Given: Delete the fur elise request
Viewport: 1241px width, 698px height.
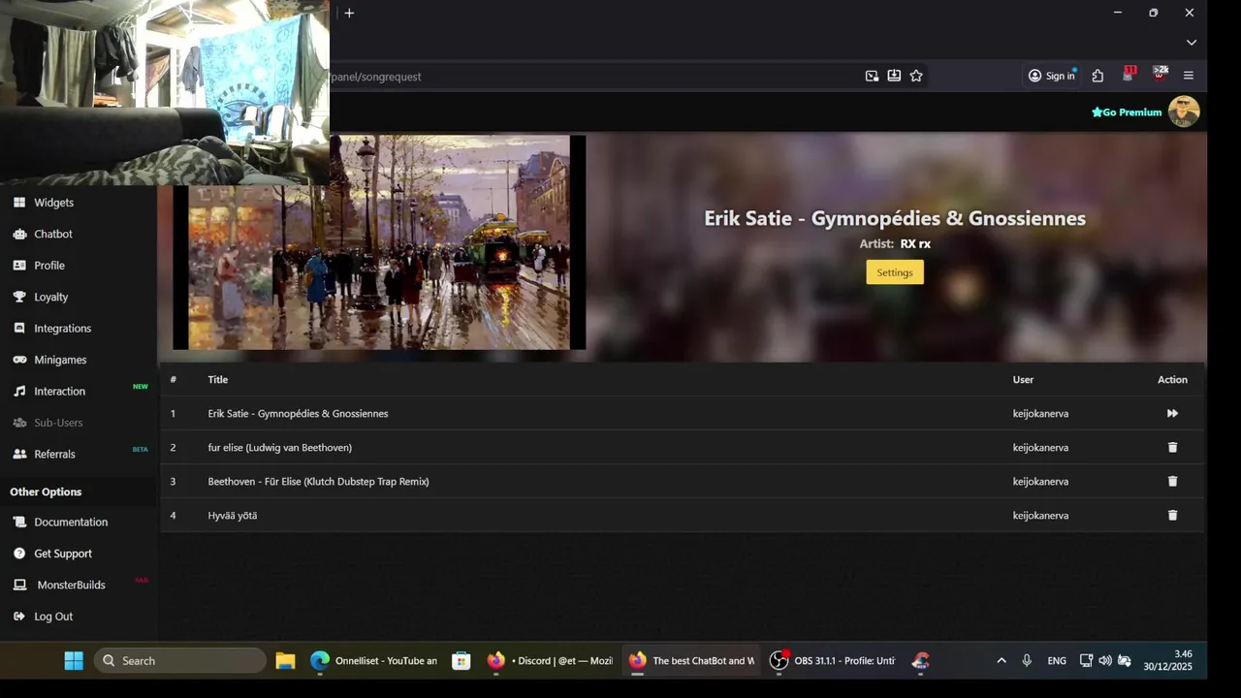Looking at the screenshot, I should coord(1172,447).
